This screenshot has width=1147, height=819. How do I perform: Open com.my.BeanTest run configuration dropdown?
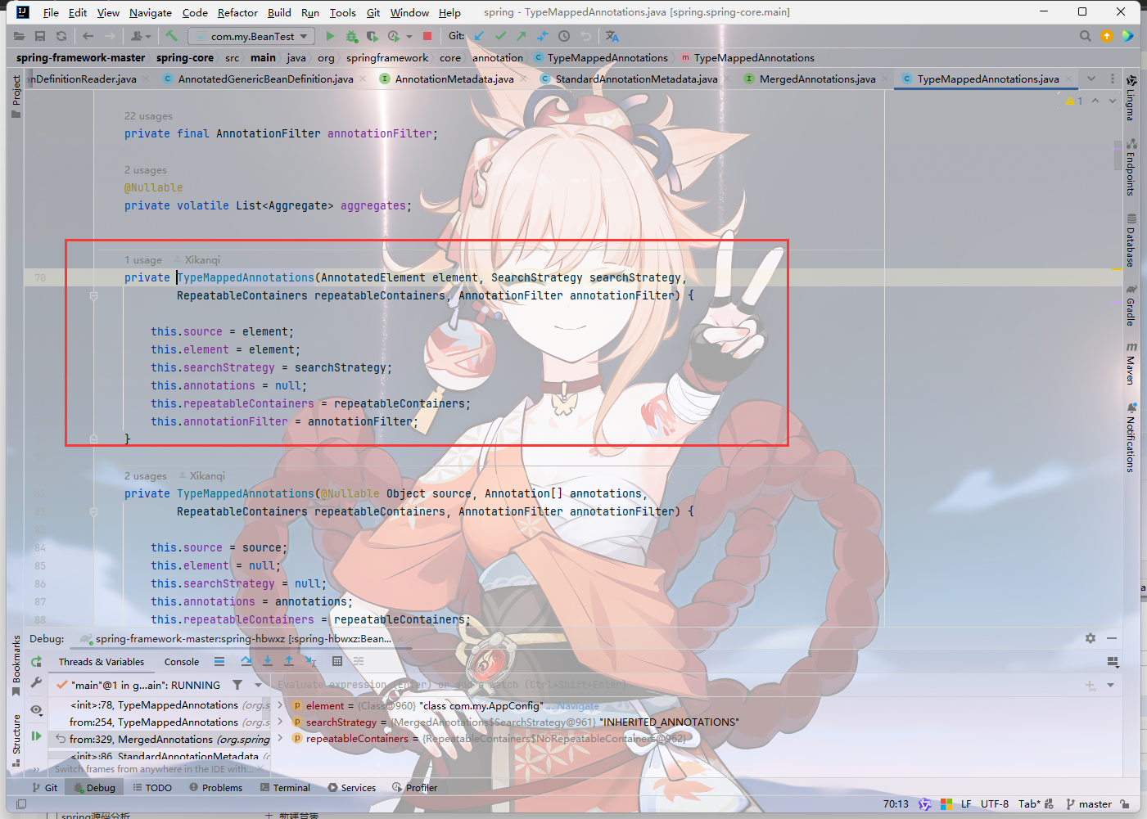click(252, 36)
